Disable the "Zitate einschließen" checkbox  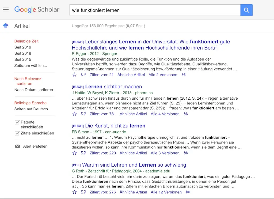[x=17, y=133]
